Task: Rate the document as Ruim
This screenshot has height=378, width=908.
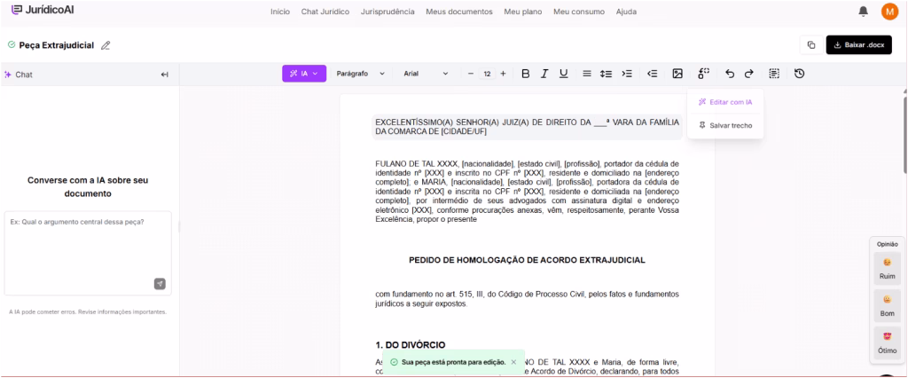Action: (887, 269)
